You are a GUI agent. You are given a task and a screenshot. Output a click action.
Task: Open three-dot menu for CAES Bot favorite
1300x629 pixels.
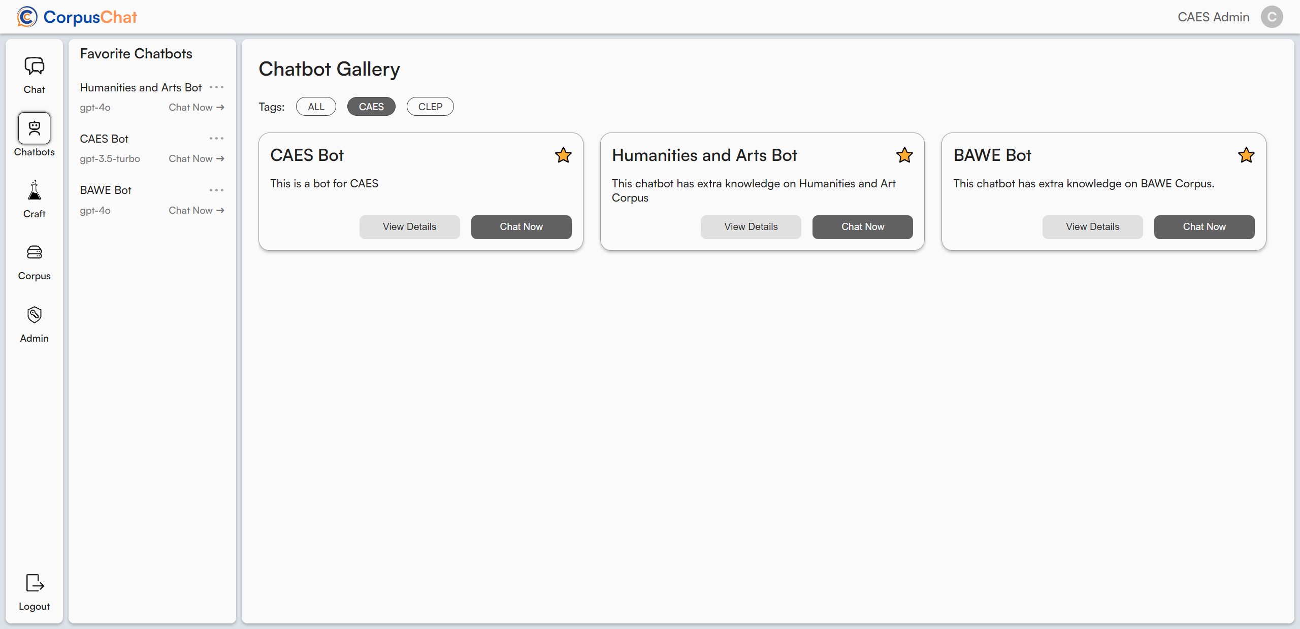coord(216,139)
